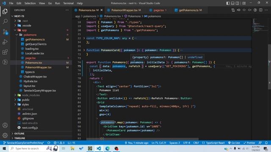Image resolution: width=271 pixels, height=152 pixels.
Task: Collapse the app folder
Action: click(15, 30)
